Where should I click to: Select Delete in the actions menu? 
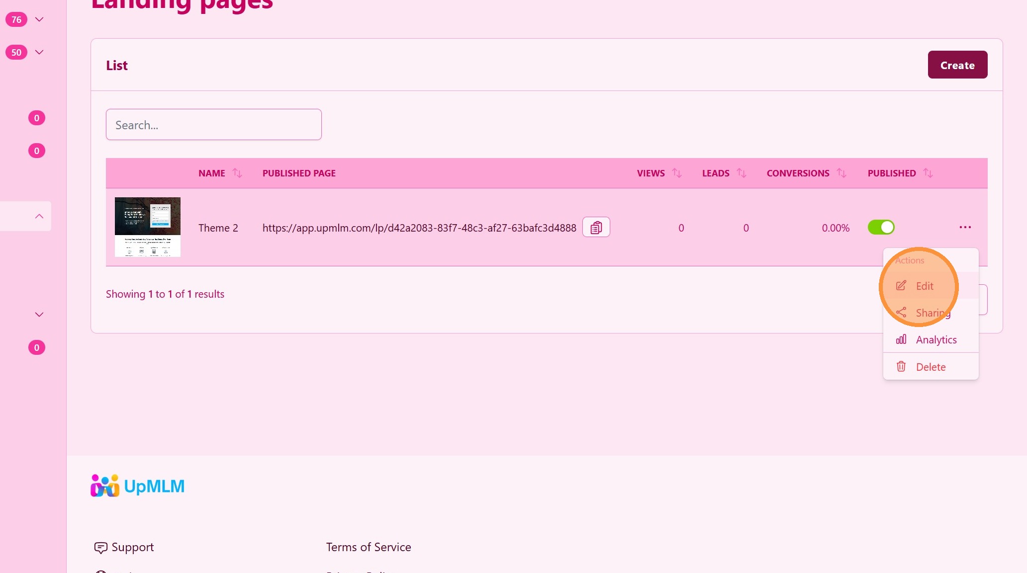[930, 367]
